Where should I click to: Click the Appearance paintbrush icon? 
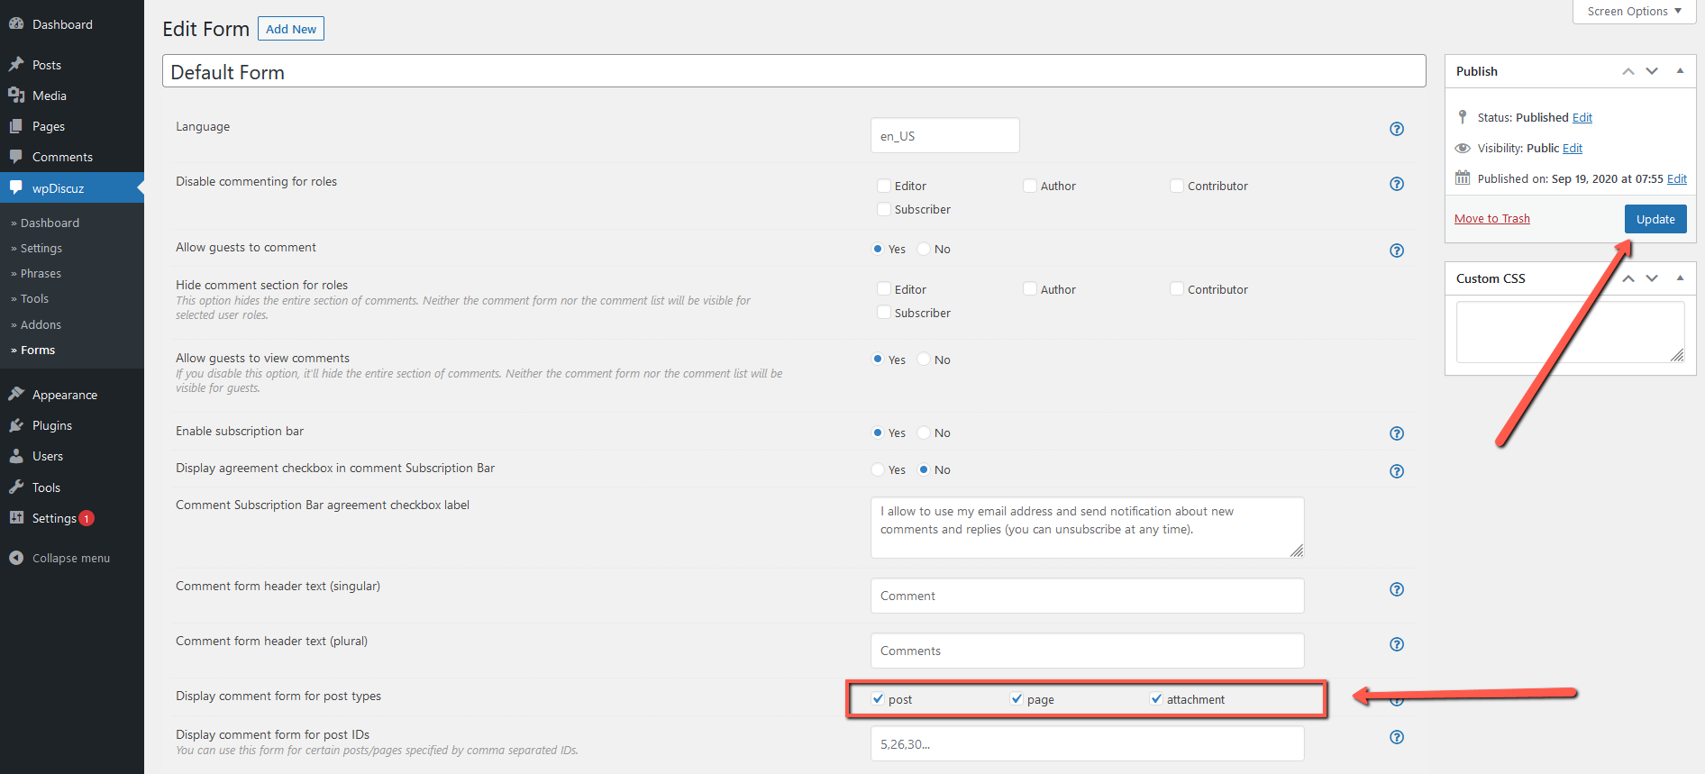tap(16, 395)
